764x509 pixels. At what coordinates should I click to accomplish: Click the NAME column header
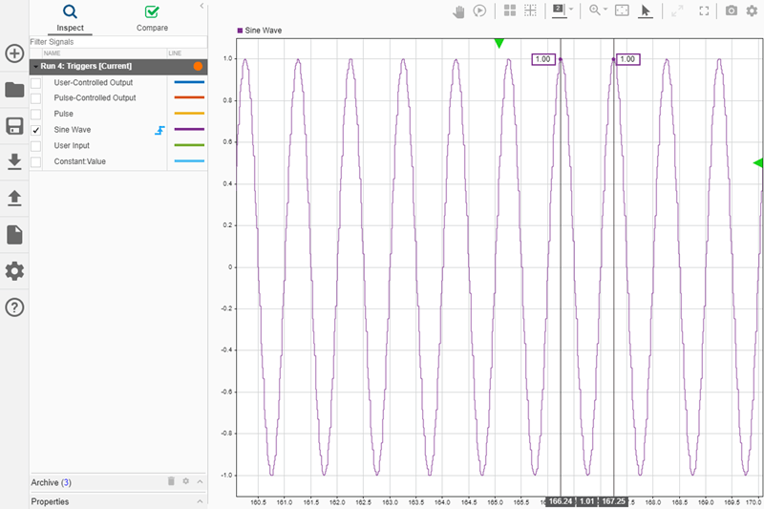[53, 53]
